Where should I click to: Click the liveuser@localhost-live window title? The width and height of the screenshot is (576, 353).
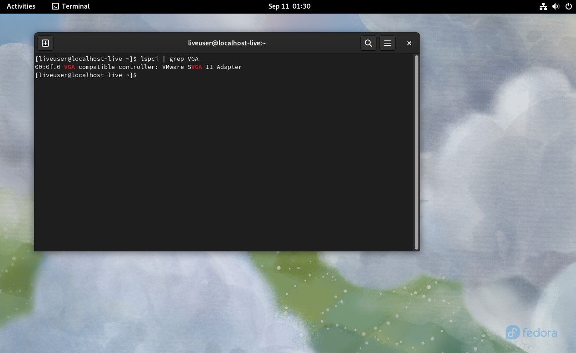point(227,43)
